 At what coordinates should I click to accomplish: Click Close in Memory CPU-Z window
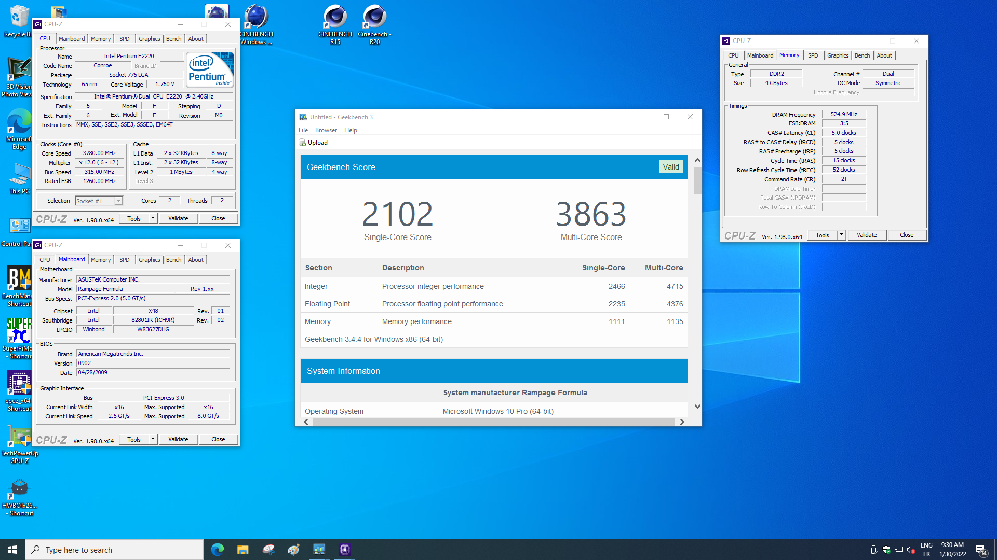tap(907, 235)
